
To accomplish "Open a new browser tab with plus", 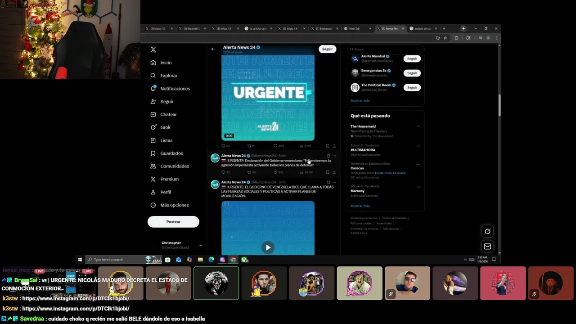I will (x=444, y=28).
